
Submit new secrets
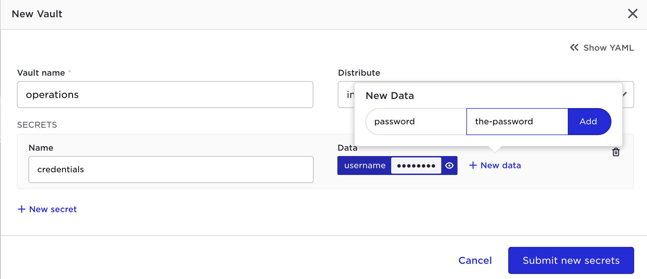571,260
